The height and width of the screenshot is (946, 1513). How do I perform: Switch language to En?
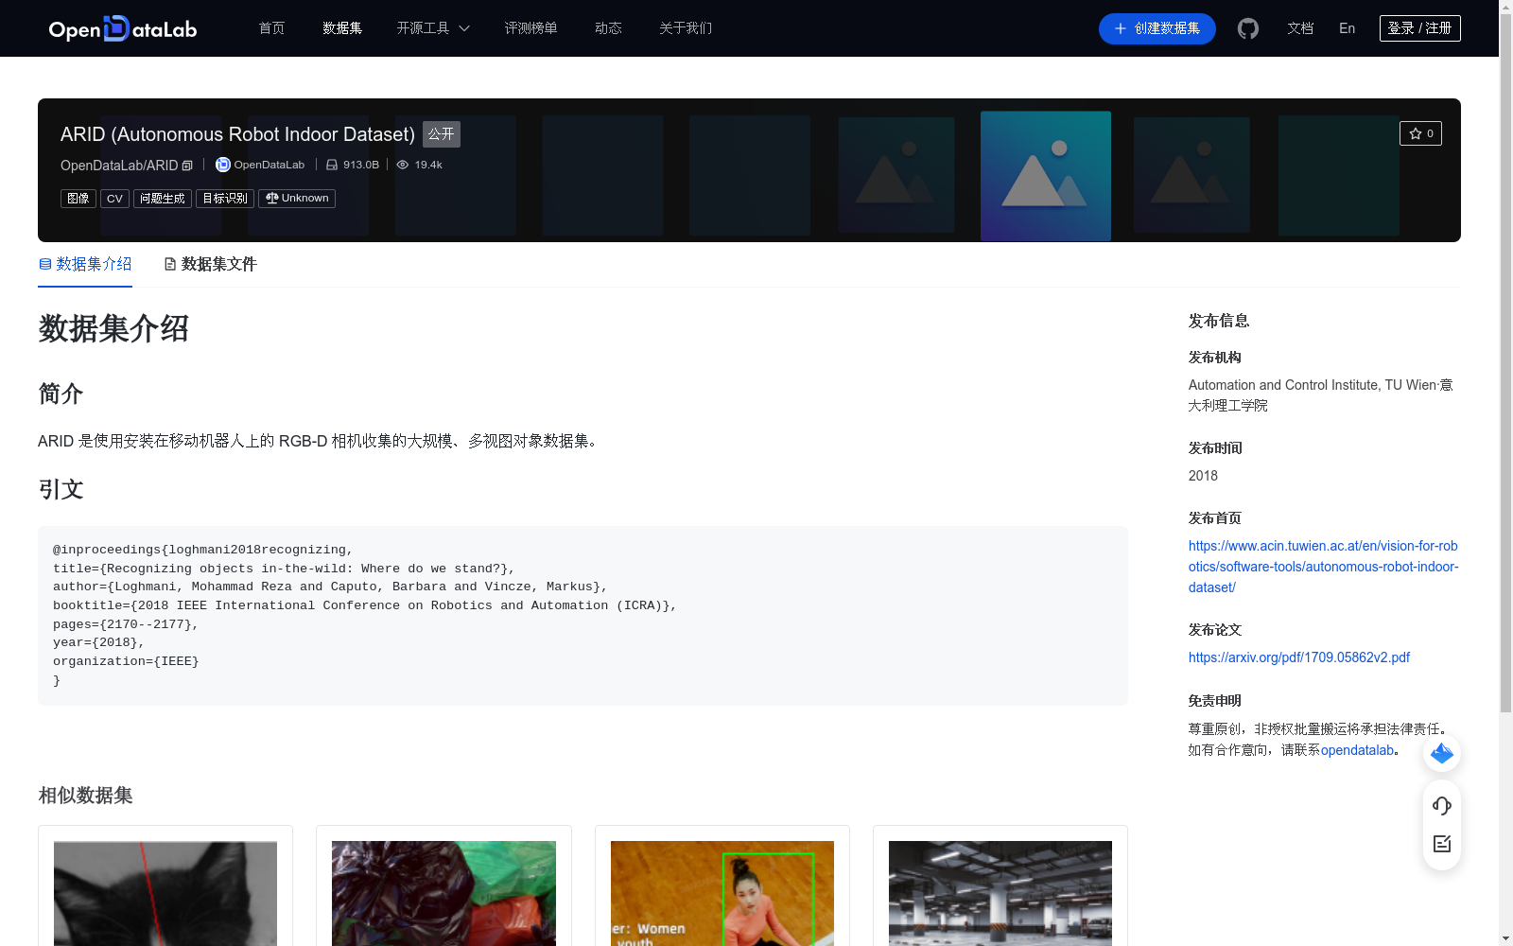point(1348,28)
